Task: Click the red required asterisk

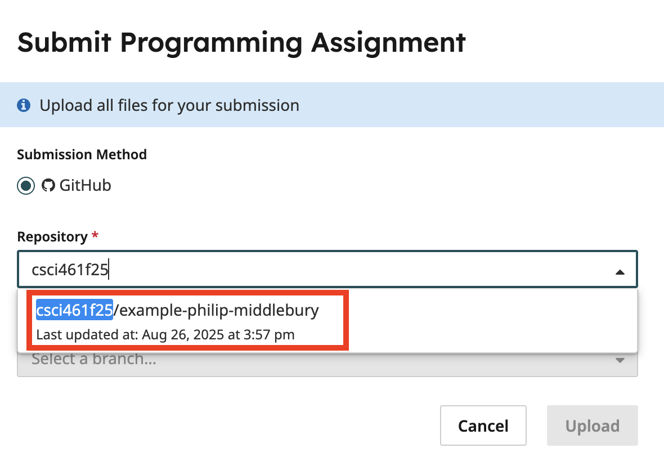Action: click(95, 234)
